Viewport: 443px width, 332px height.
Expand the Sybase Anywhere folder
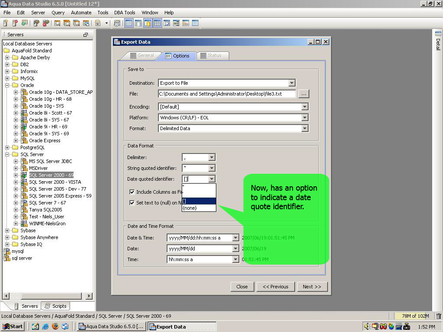pyautogui.click(x=7, y=237)
